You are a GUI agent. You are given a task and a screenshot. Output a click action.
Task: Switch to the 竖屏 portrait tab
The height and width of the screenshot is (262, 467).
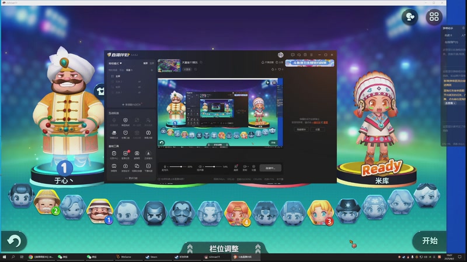click(x=152, y=63)
